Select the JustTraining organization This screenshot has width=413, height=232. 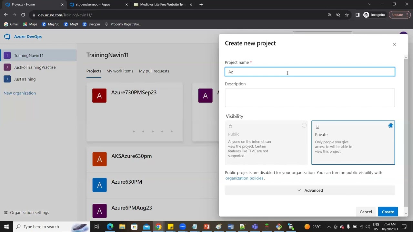tap(38, 79)
